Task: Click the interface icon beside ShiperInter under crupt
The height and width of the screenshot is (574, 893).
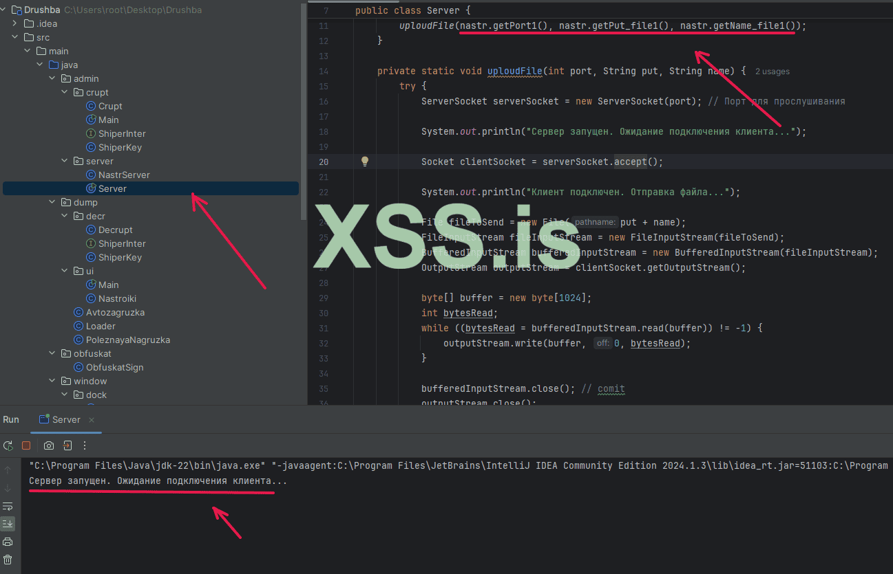Action: coord(91,133)
